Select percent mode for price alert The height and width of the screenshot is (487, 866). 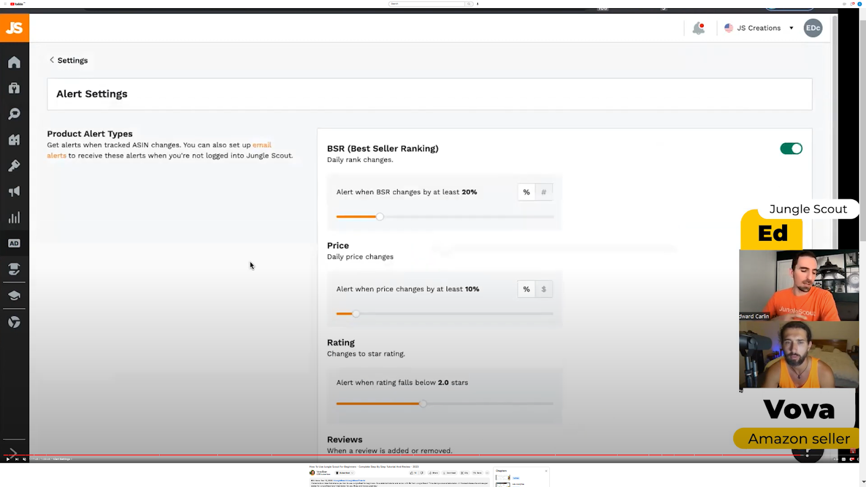(527, 289)
